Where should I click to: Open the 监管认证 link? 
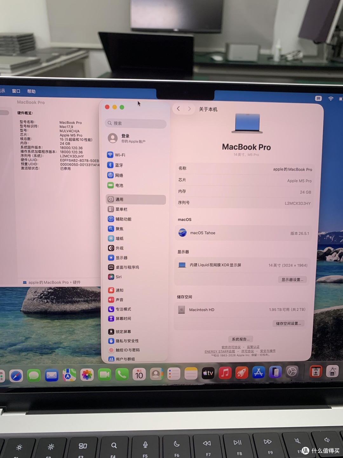253,347
